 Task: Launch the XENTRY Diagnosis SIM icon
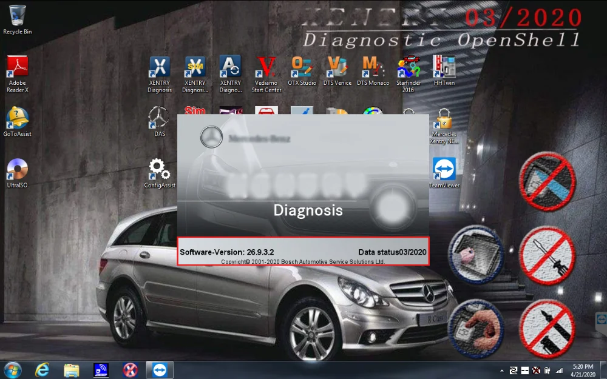point(195,74)
